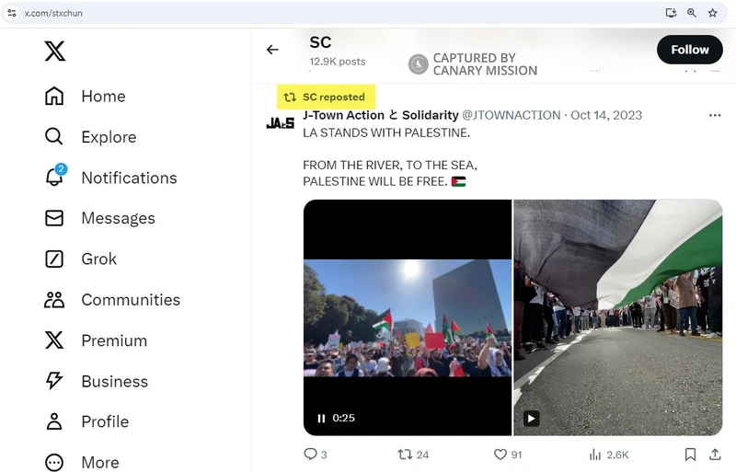Viewport: 736px width, 472px height.
Task: Play the right-side flag video
Action: 531,418
